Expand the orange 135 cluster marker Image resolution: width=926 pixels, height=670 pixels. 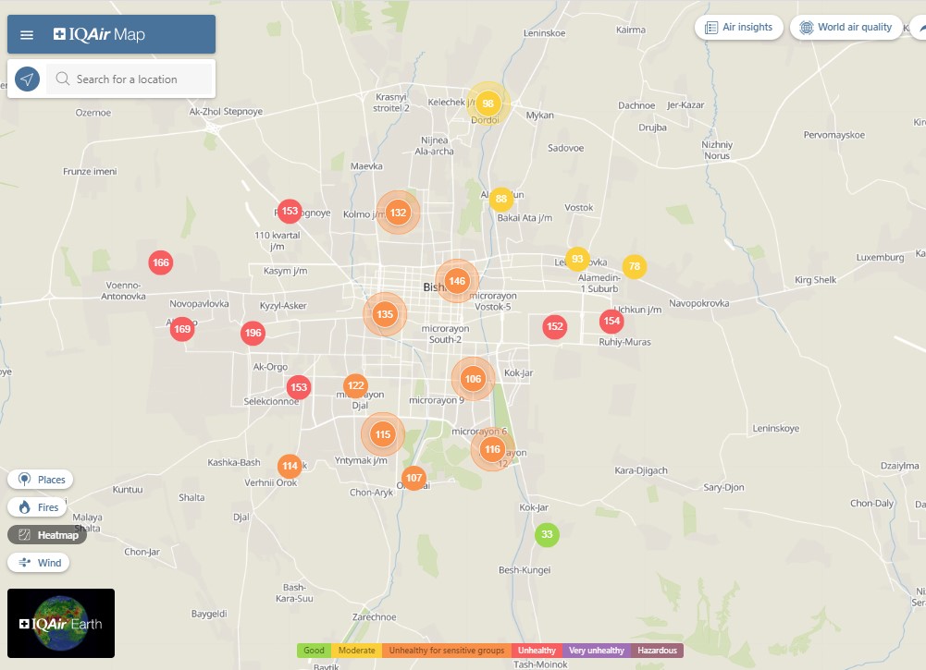tap(385, 314)
